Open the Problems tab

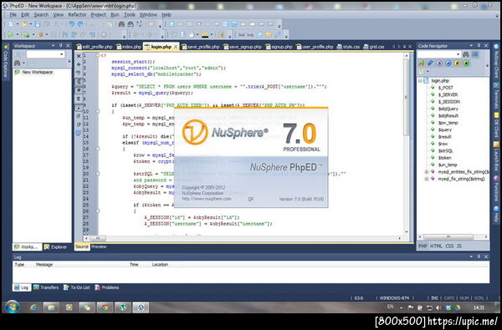tap(107, 287)
